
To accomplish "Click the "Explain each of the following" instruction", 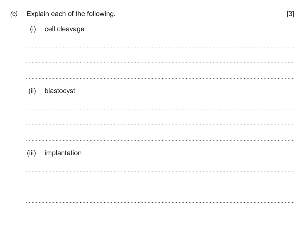I will point(71,14).
